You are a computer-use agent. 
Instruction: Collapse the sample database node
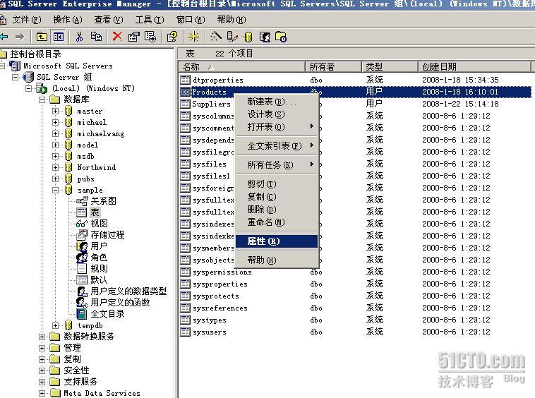pyautogui.click(x=55, y=190)
